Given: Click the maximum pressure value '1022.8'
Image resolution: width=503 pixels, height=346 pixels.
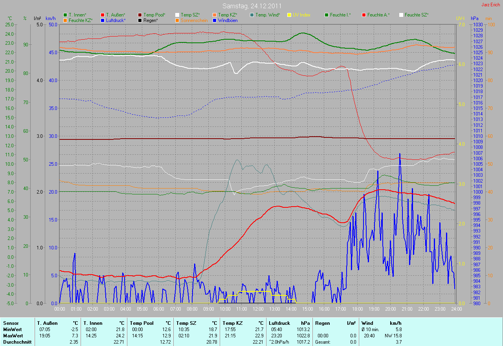Looking at the screenshot, I should point(303,336).
